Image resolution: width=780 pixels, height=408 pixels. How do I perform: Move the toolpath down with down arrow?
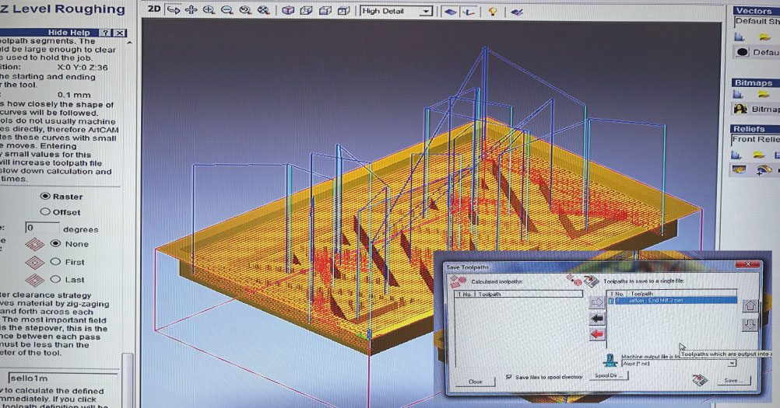(x=750, y=325)
